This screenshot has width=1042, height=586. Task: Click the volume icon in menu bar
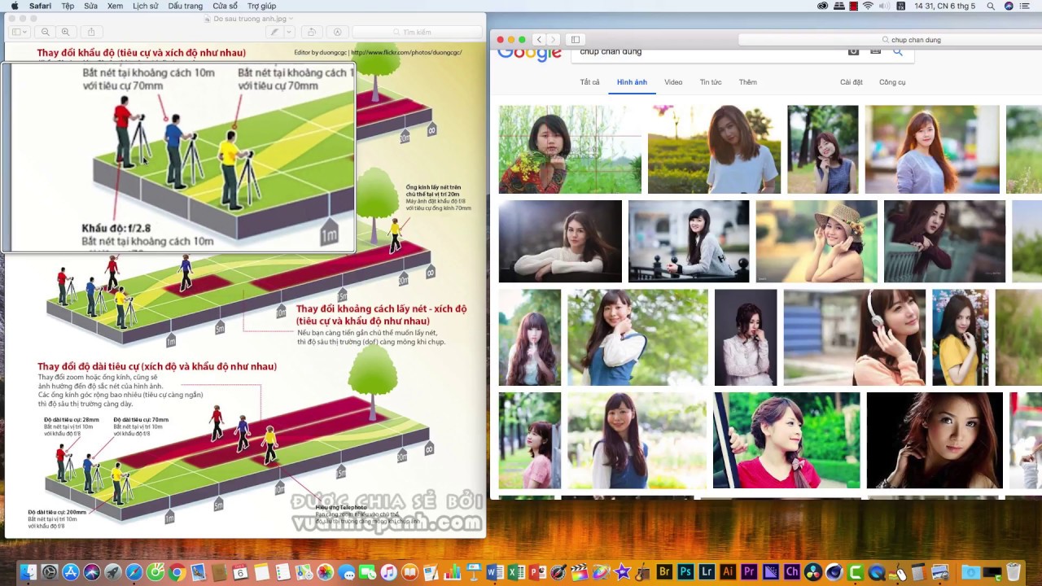point(886,6)
